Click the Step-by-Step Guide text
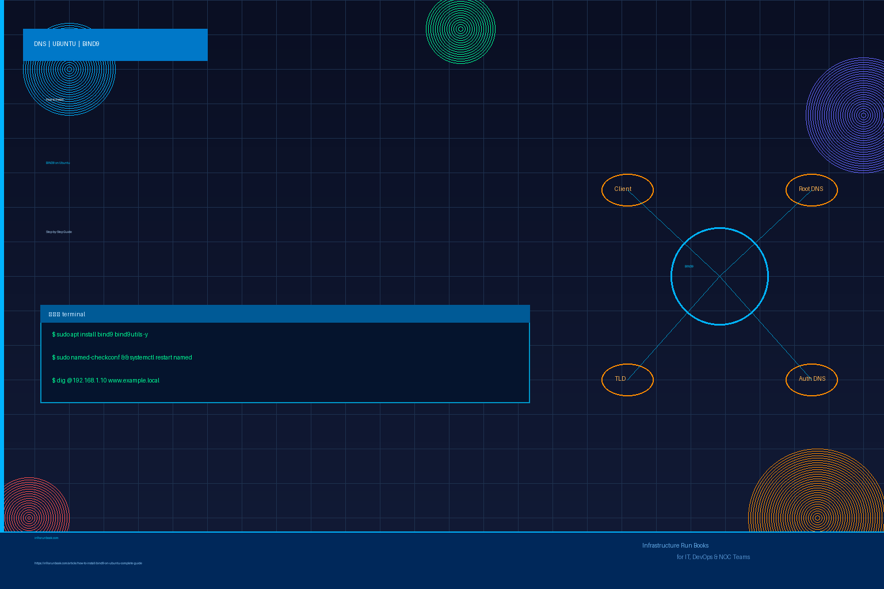884x589 pixels. [59, 232]
